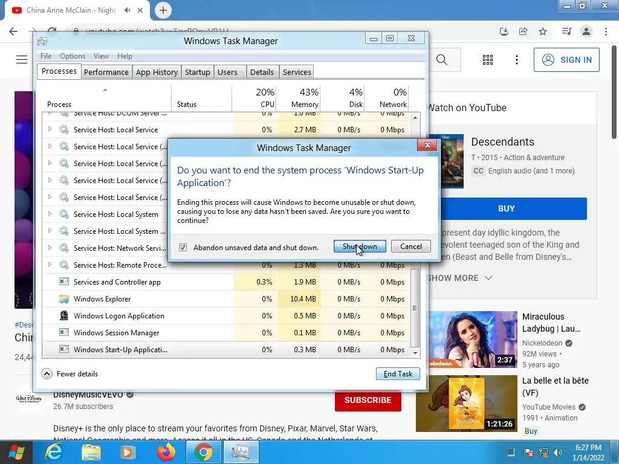
Task: Expand the Service Host: Network Service row
Action: pos(50,247)
